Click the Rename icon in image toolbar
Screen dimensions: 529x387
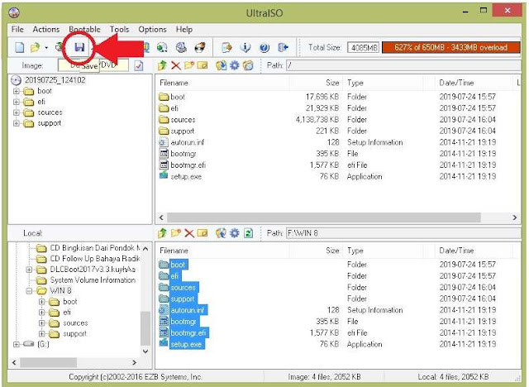[x=203, y=65]
